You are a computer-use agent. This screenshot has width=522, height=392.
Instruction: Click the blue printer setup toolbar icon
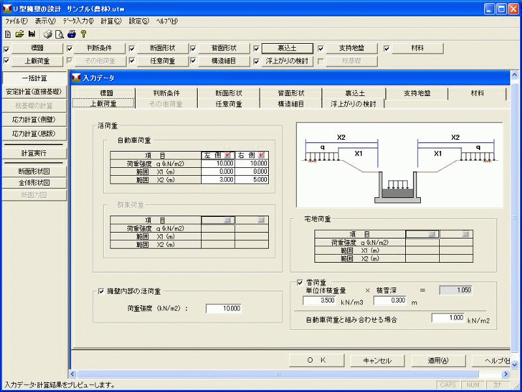(70, 35)
